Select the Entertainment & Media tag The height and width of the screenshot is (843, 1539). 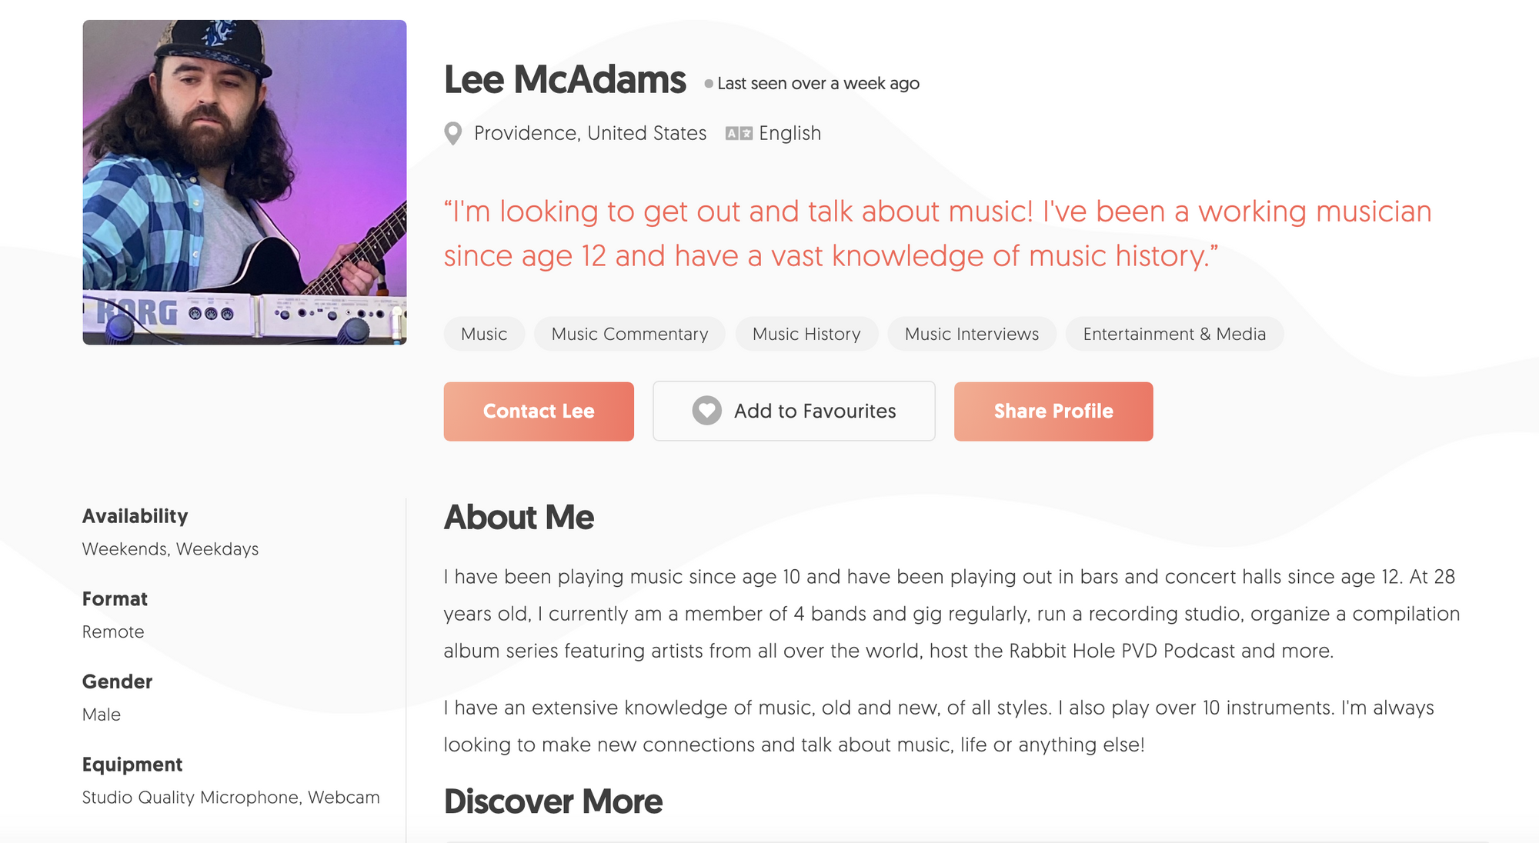(1173, 334)
